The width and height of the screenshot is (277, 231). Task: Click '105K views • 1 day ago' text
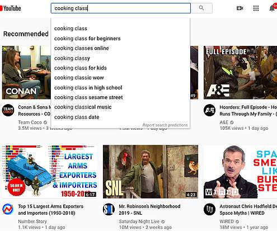(x=244, y=128)
